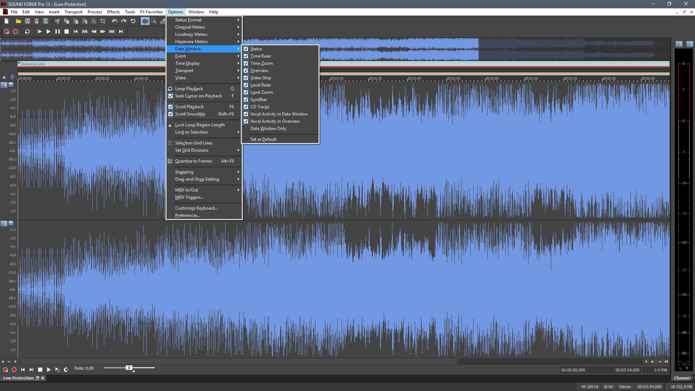The width and height of the screenshot is (695, 391).
Task: Toggle Time Zoom checkbox
Action: 246,63
